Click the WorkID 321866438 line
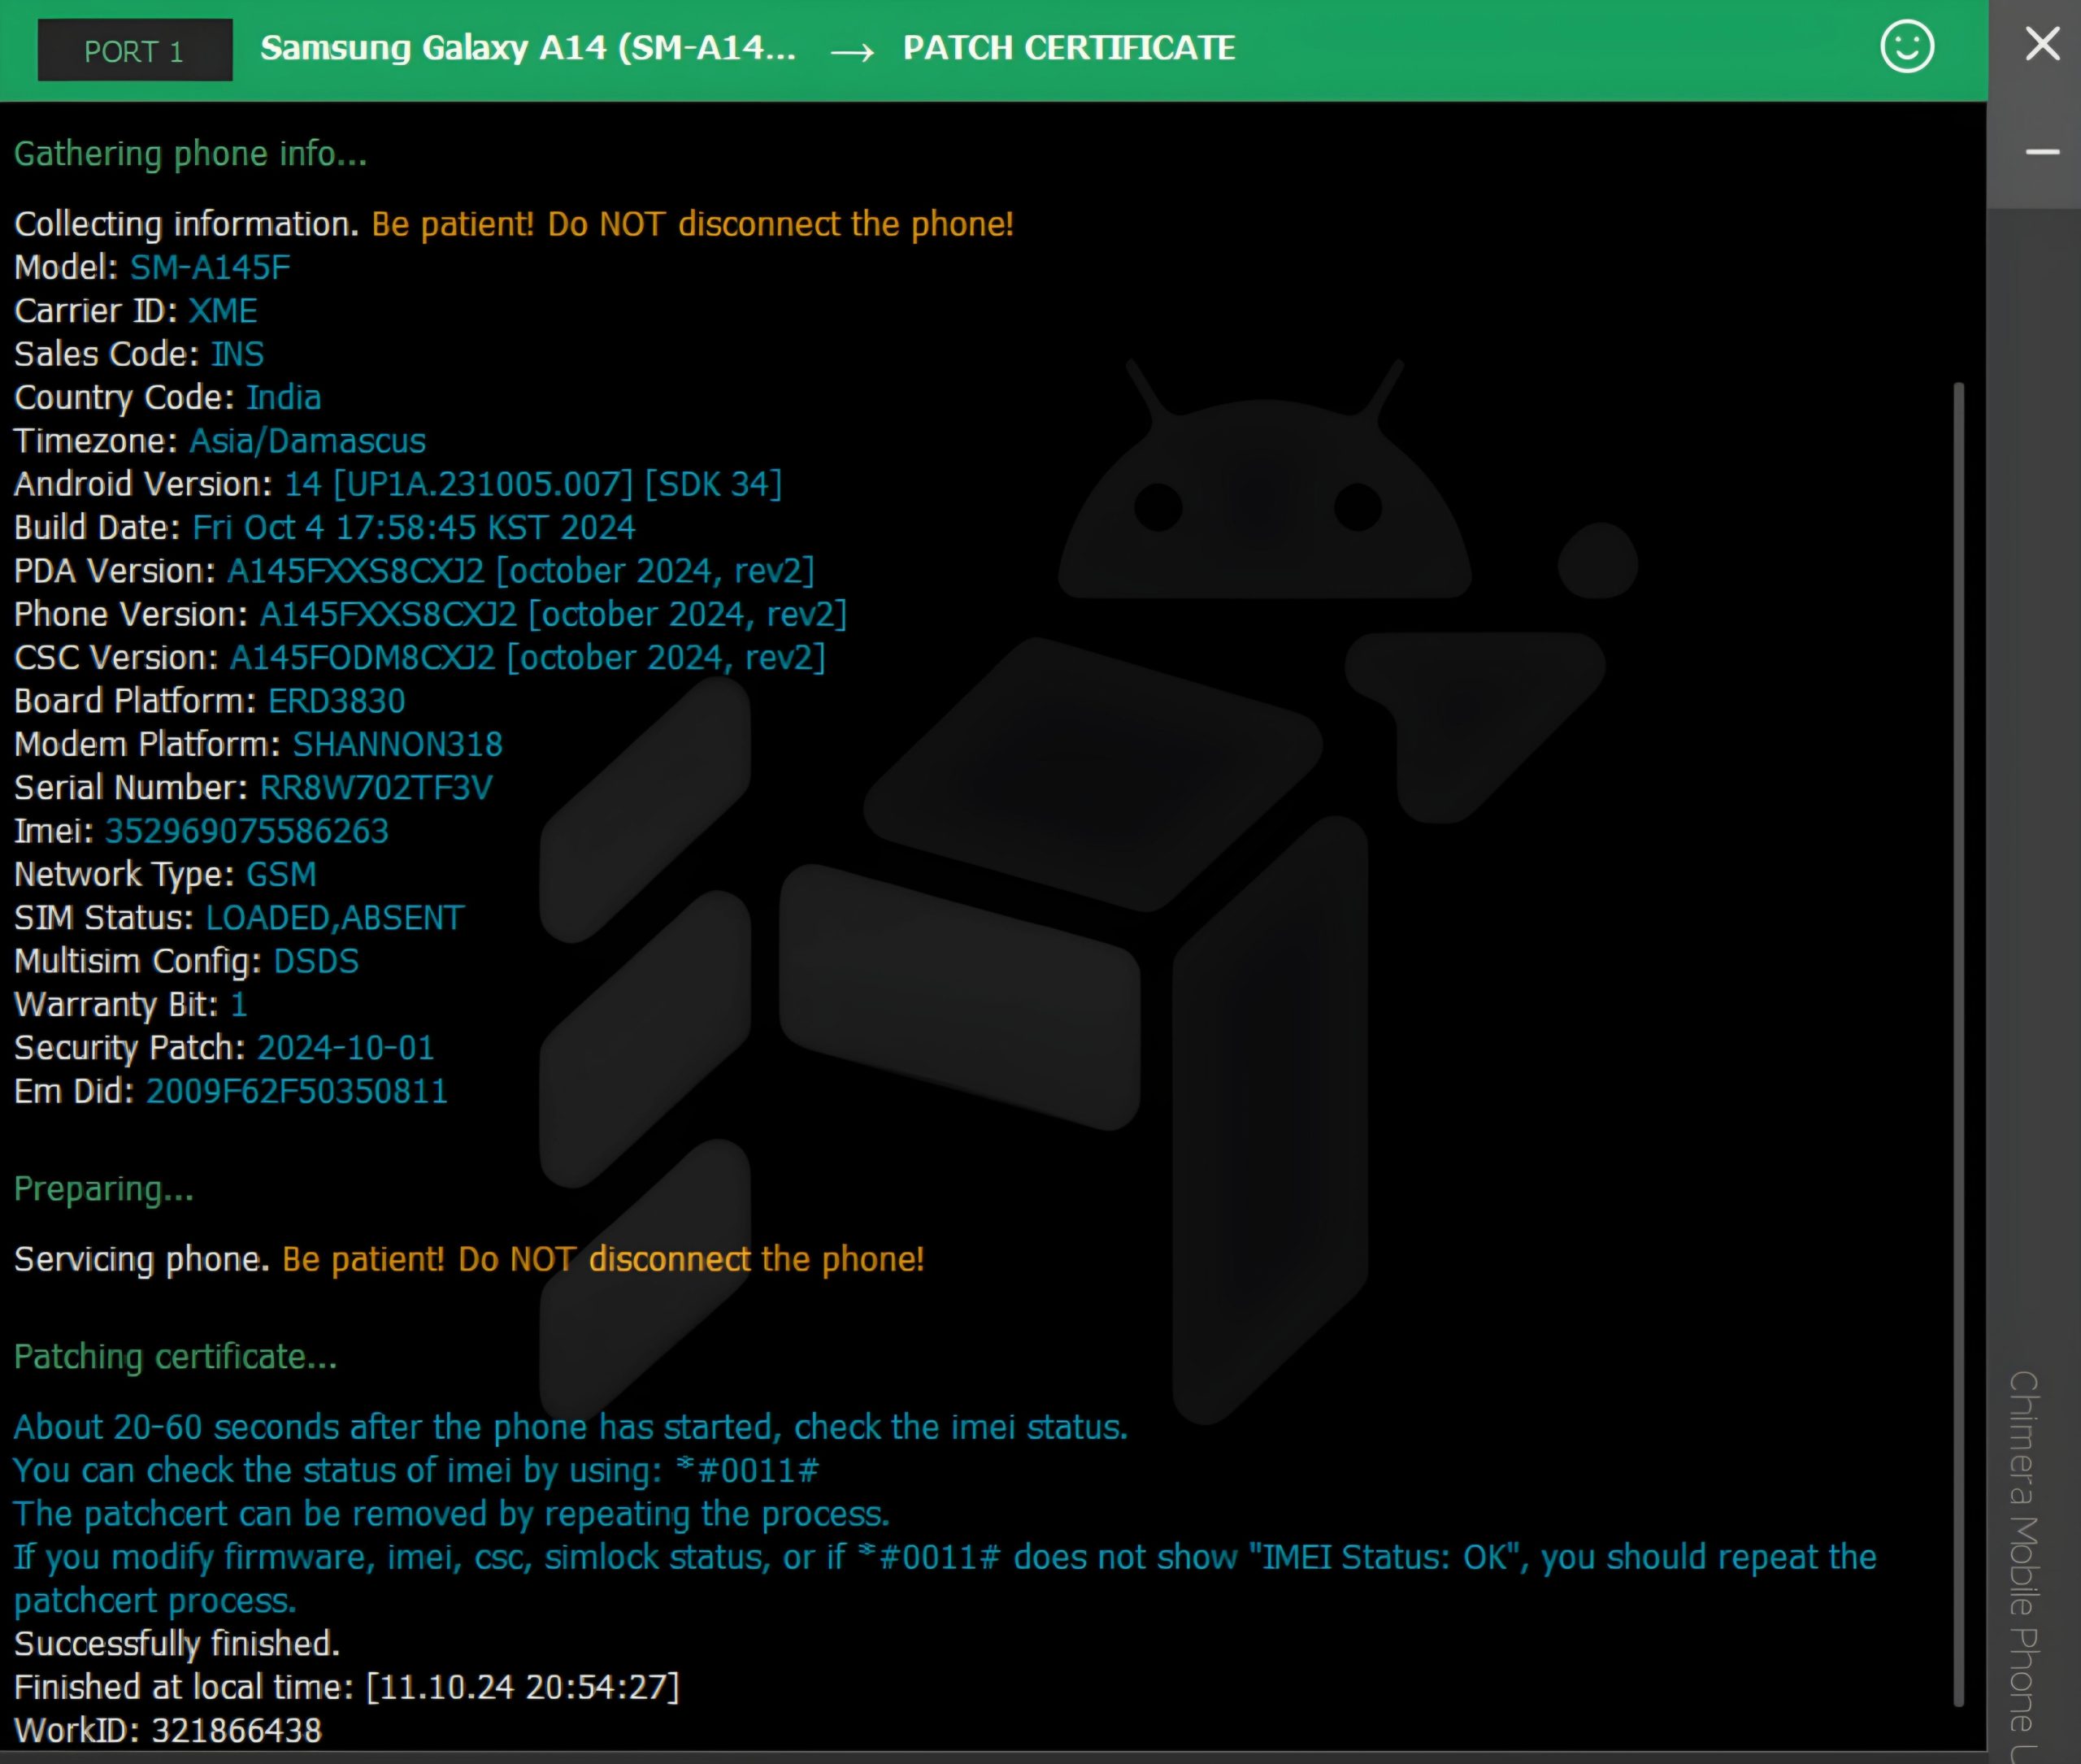2081x1764 pixels. coord(168,1731)
